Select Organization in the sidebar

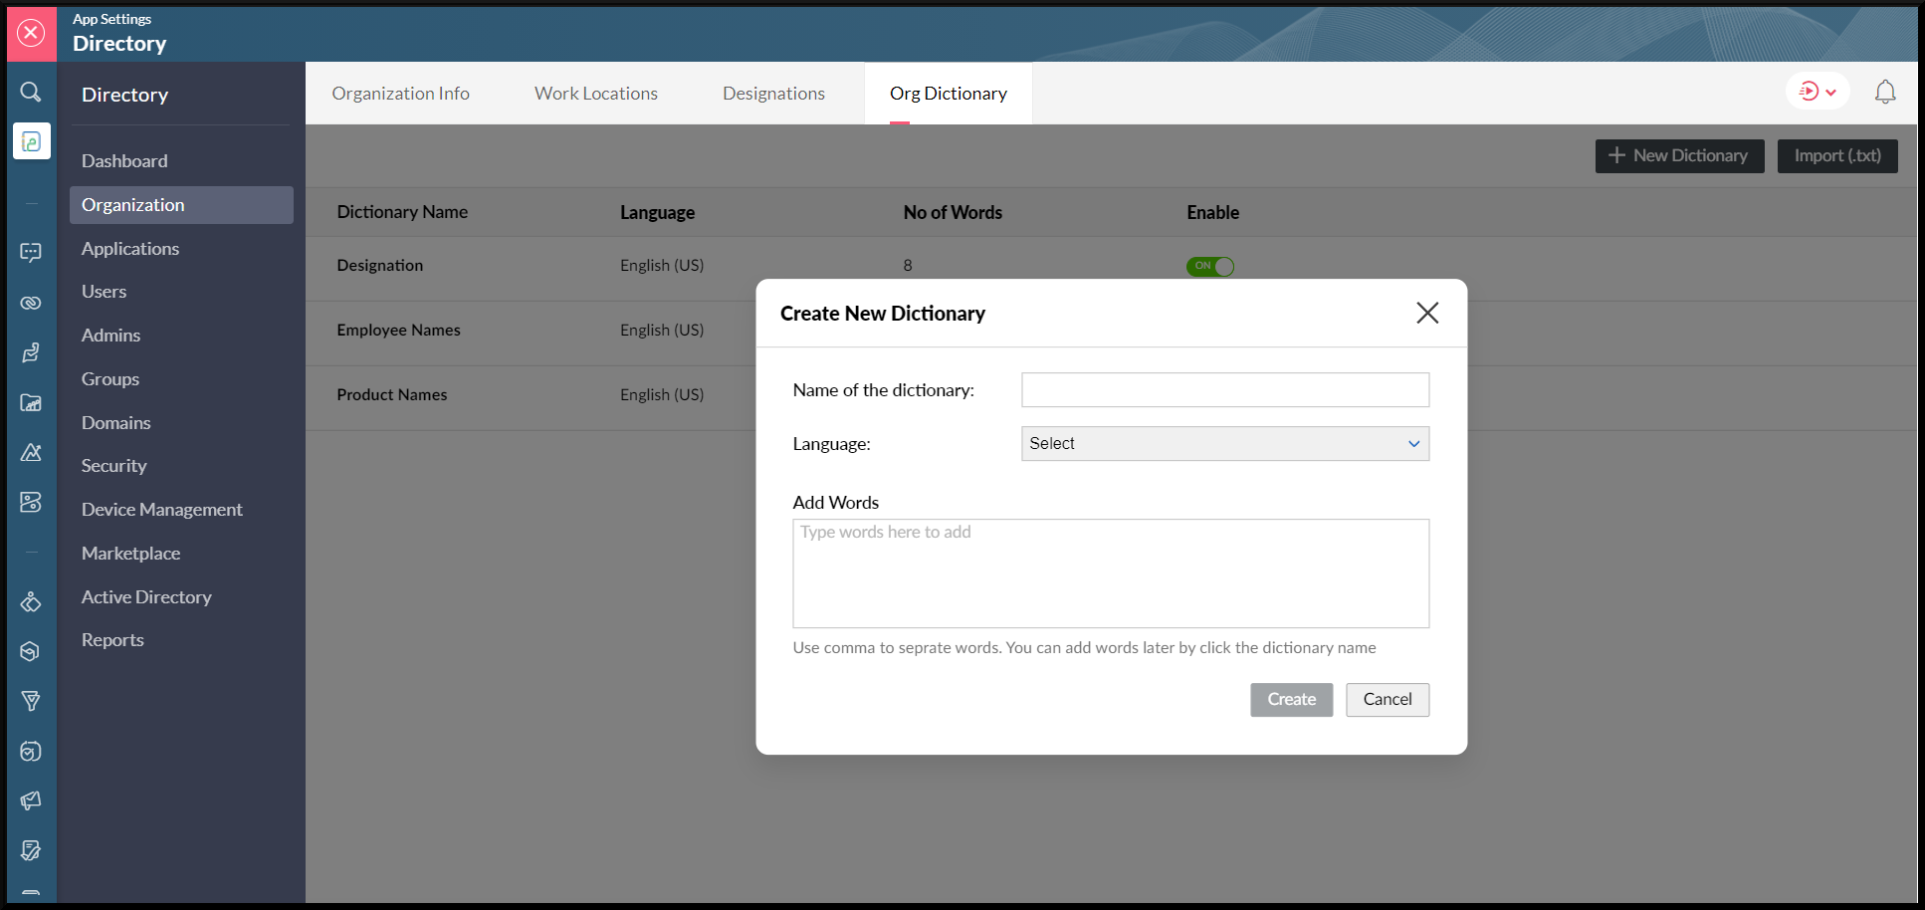point(181,205)
